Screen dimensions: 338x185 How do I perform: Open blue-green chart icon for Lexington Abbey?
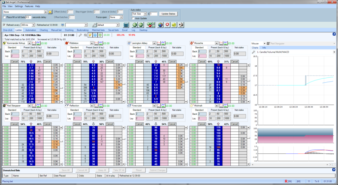[x=163, y=43]
